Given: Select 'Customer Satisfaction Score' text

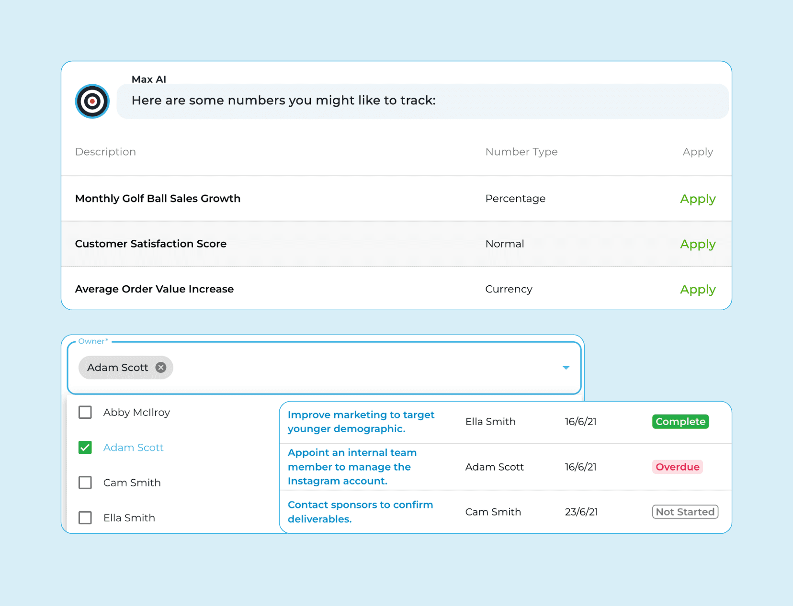Looking at the screenshot, I should (151, 244).
